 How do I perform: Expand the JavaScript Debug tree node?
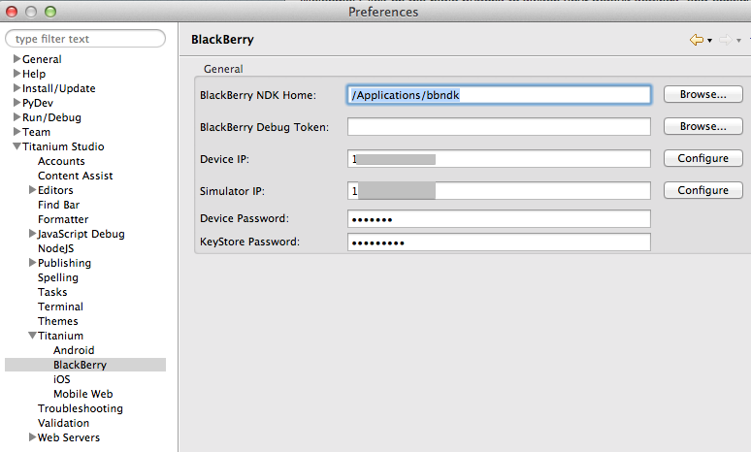pos(32,233)
